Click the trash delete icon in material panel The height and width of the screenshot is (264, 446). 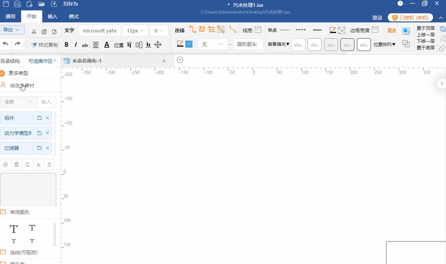(x=17, y=165)
